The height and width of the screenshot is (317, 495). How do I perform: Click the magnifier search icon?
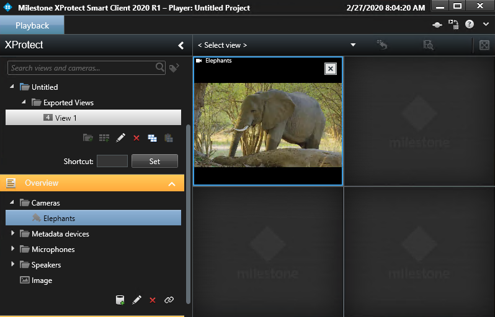click(x=160, y=67)
